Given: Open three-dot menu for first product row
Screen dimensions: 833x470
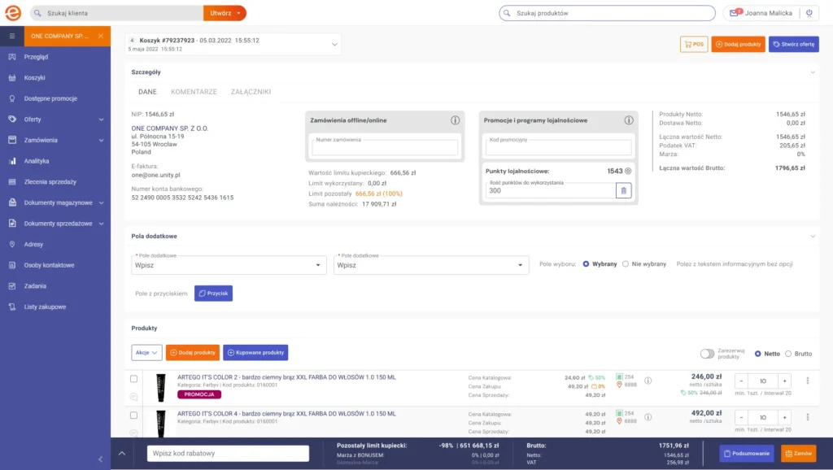Looking at the screenshot, I should click(x=808, y=381).
